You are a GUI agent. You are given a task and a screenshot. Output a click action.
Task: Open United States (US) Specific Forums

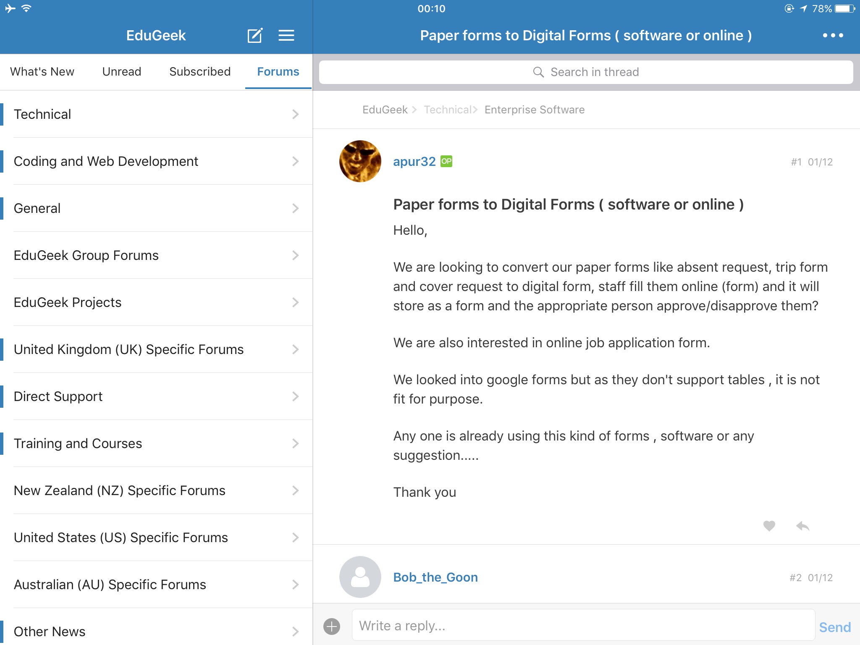(x=156, y=537)
